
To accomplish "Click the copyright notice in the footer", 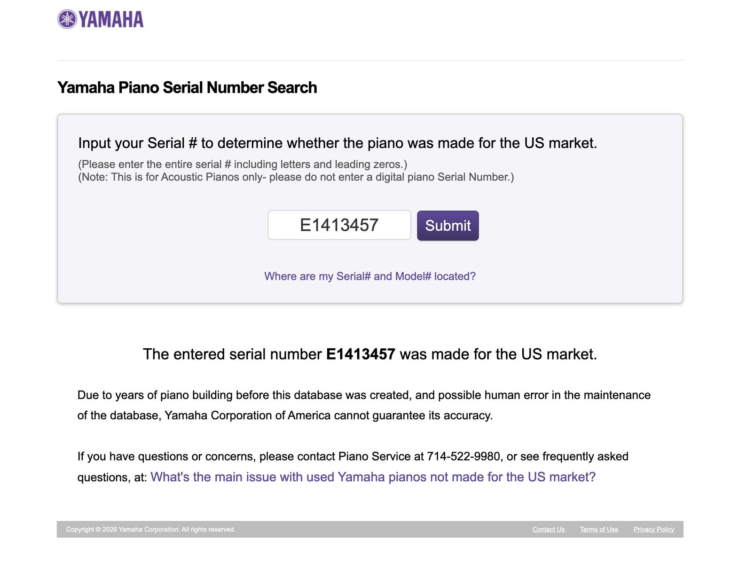I will pos(150,529).
